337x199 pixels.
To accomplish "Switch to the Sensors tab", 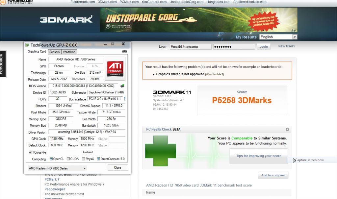I will point(54,52).
